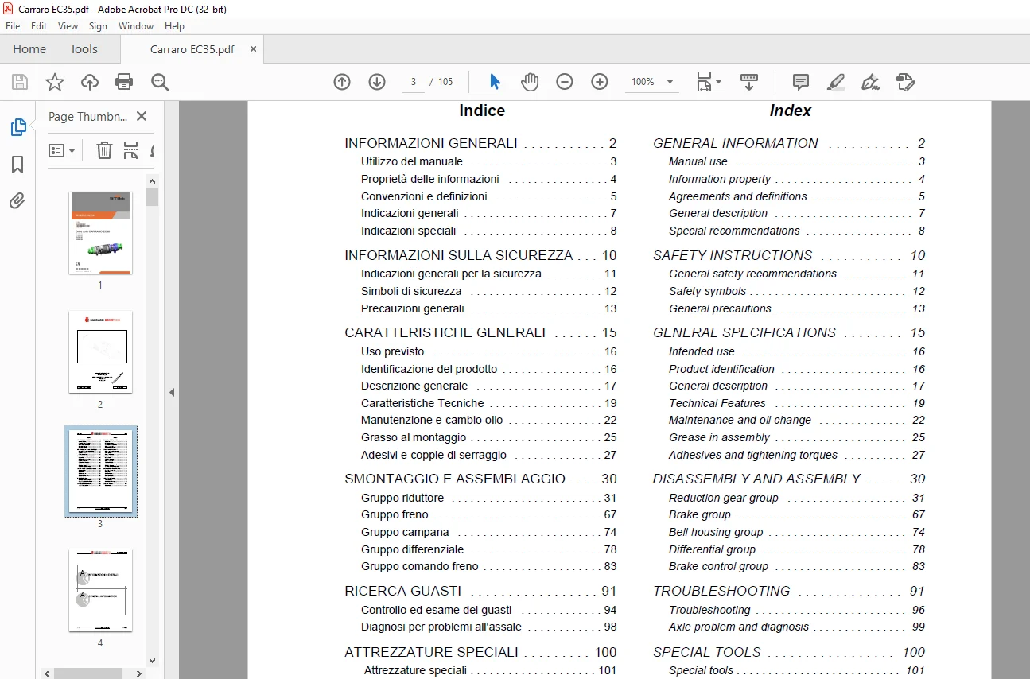Zoom out with the minus icon
Screen dimensions: 1030x679
(565, 82)
